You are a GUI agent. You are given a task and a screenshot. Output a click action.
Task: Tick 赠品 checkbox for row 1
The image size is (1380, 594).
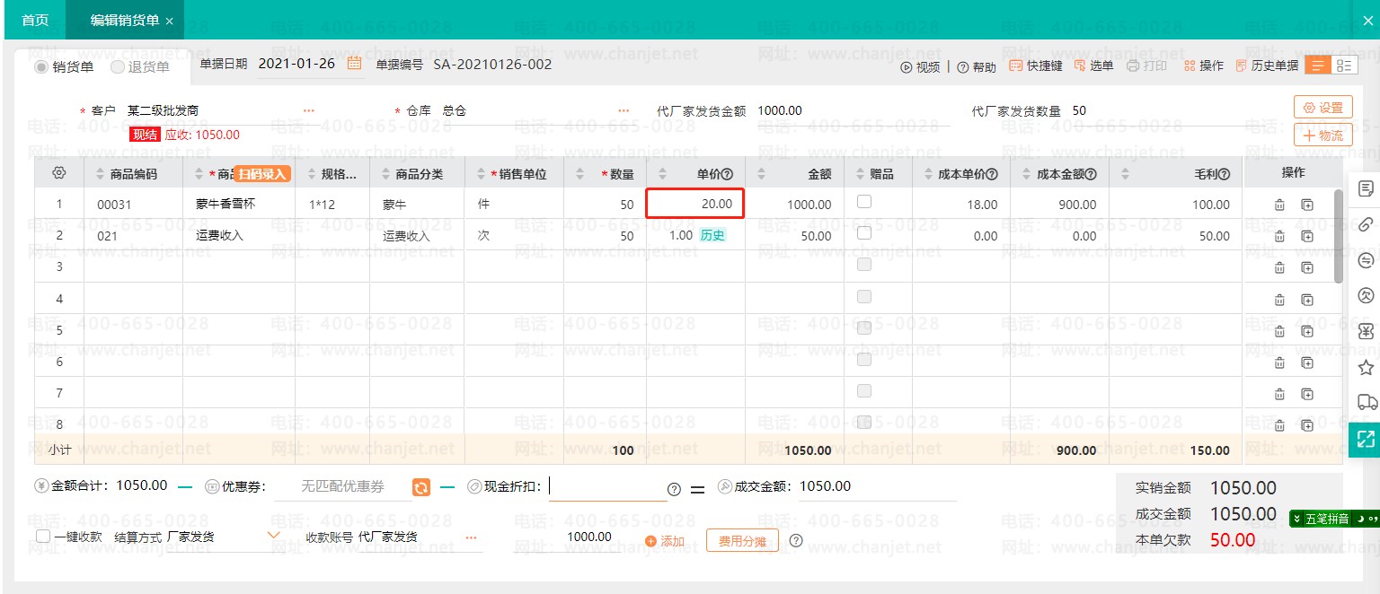[864, 202]
